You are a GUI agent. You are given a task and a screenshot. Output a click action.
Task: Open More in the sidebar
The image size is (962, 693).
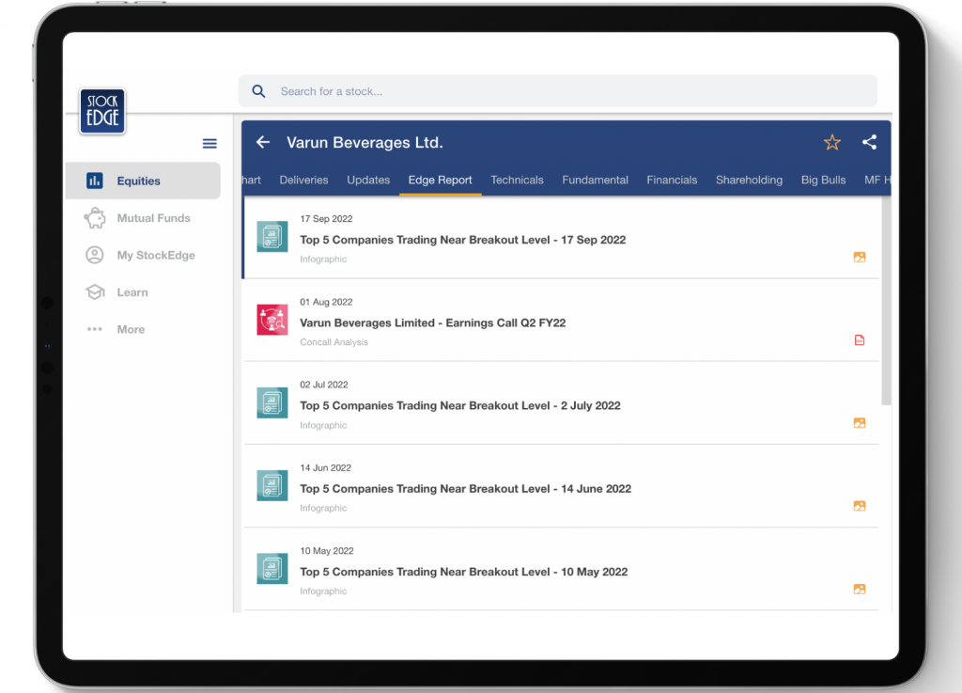pos(143,329)
